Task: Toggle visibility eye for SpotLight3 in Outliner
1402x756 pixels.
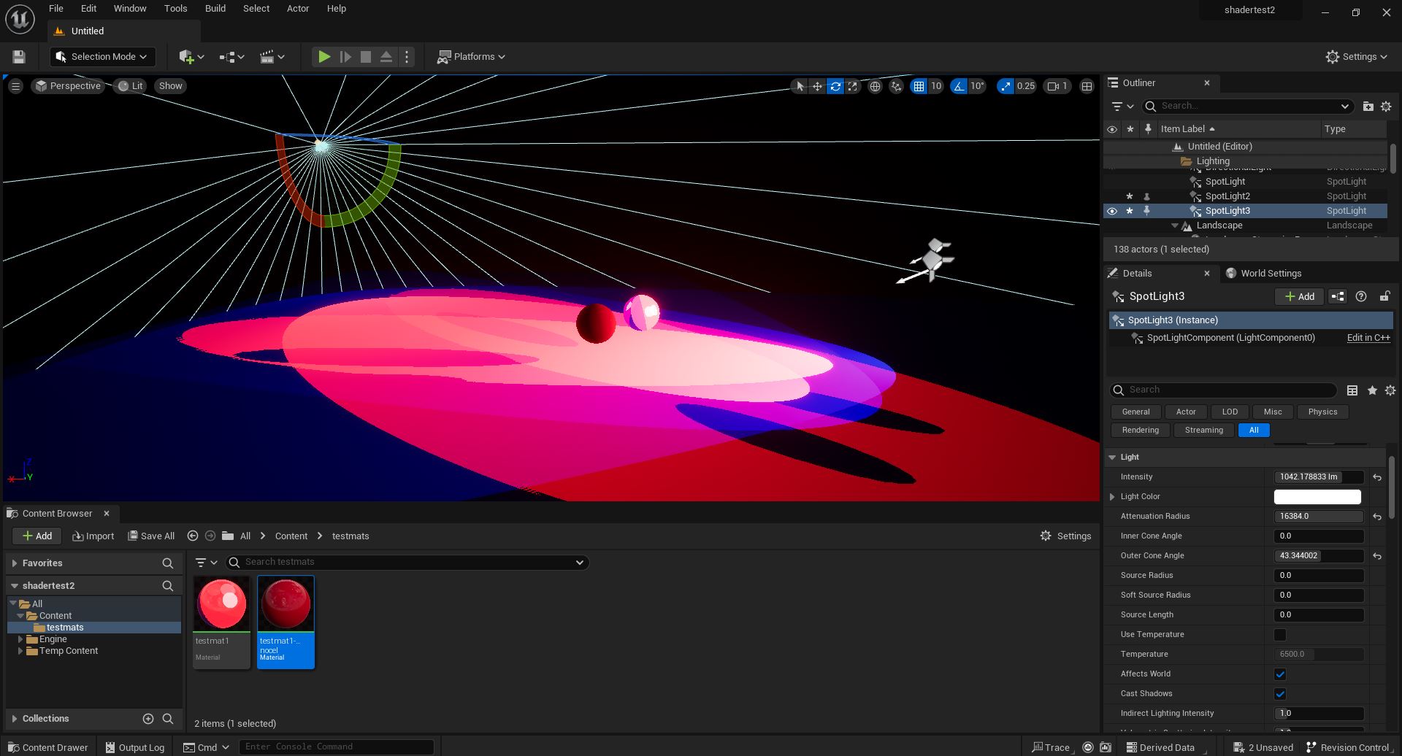Action: (1112, 211)
